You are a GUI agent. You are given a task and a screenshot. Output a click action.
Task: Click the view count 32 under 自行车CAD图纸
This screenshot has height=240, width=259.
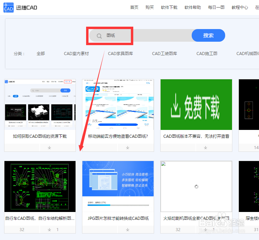coord(22,230)
